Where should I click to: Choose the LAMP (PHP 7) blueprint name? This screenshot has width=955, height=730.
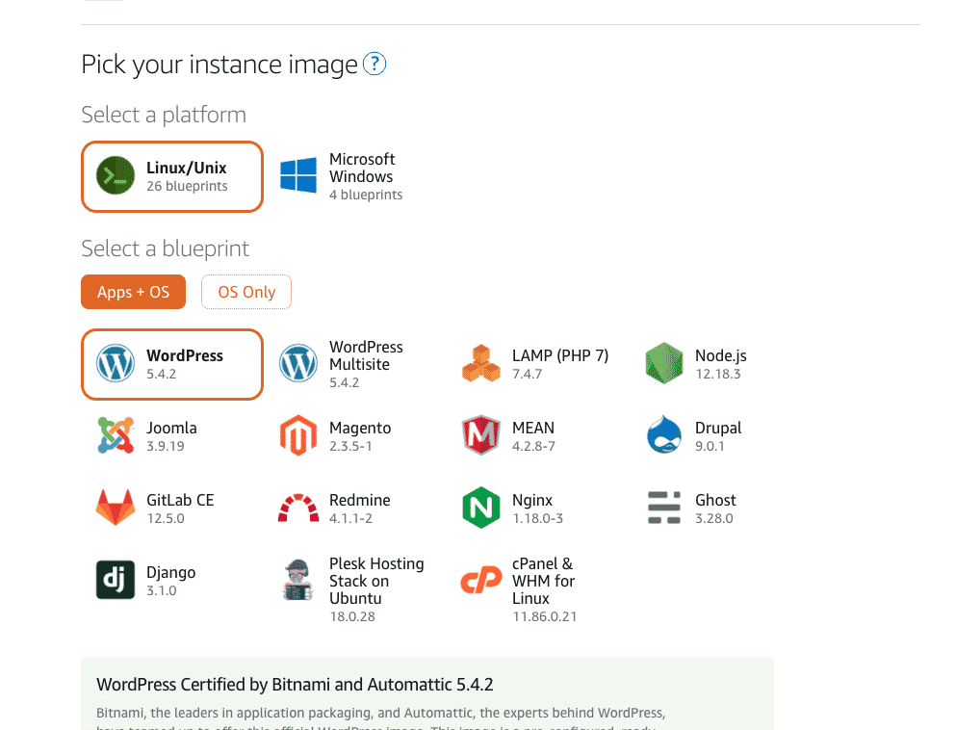coord(560,355)
